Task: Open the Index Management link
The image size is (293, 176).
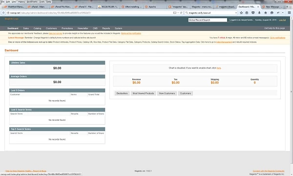Action: coord(224,42)
